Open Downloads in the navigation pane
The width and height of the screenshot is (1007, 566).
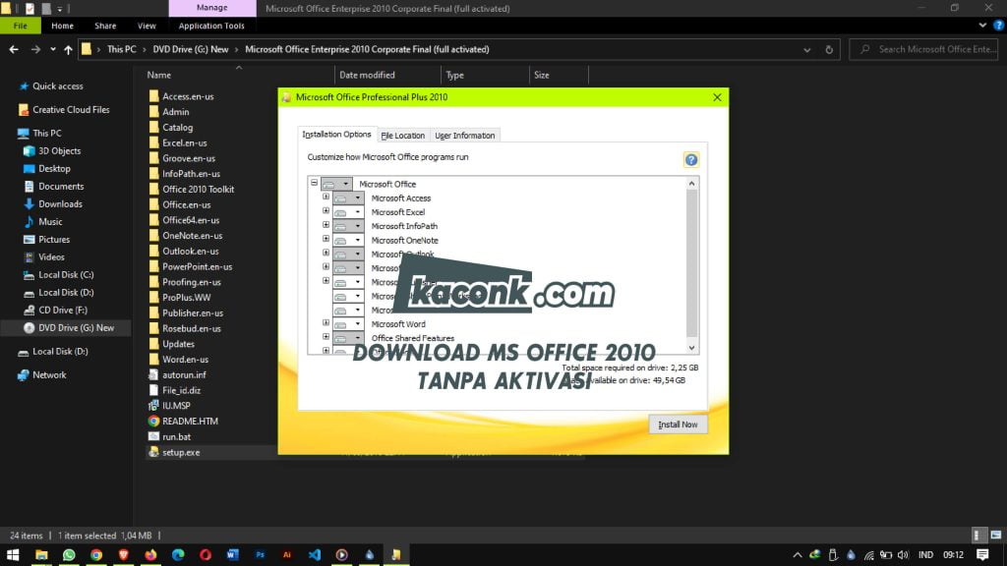tap(60, 204)
